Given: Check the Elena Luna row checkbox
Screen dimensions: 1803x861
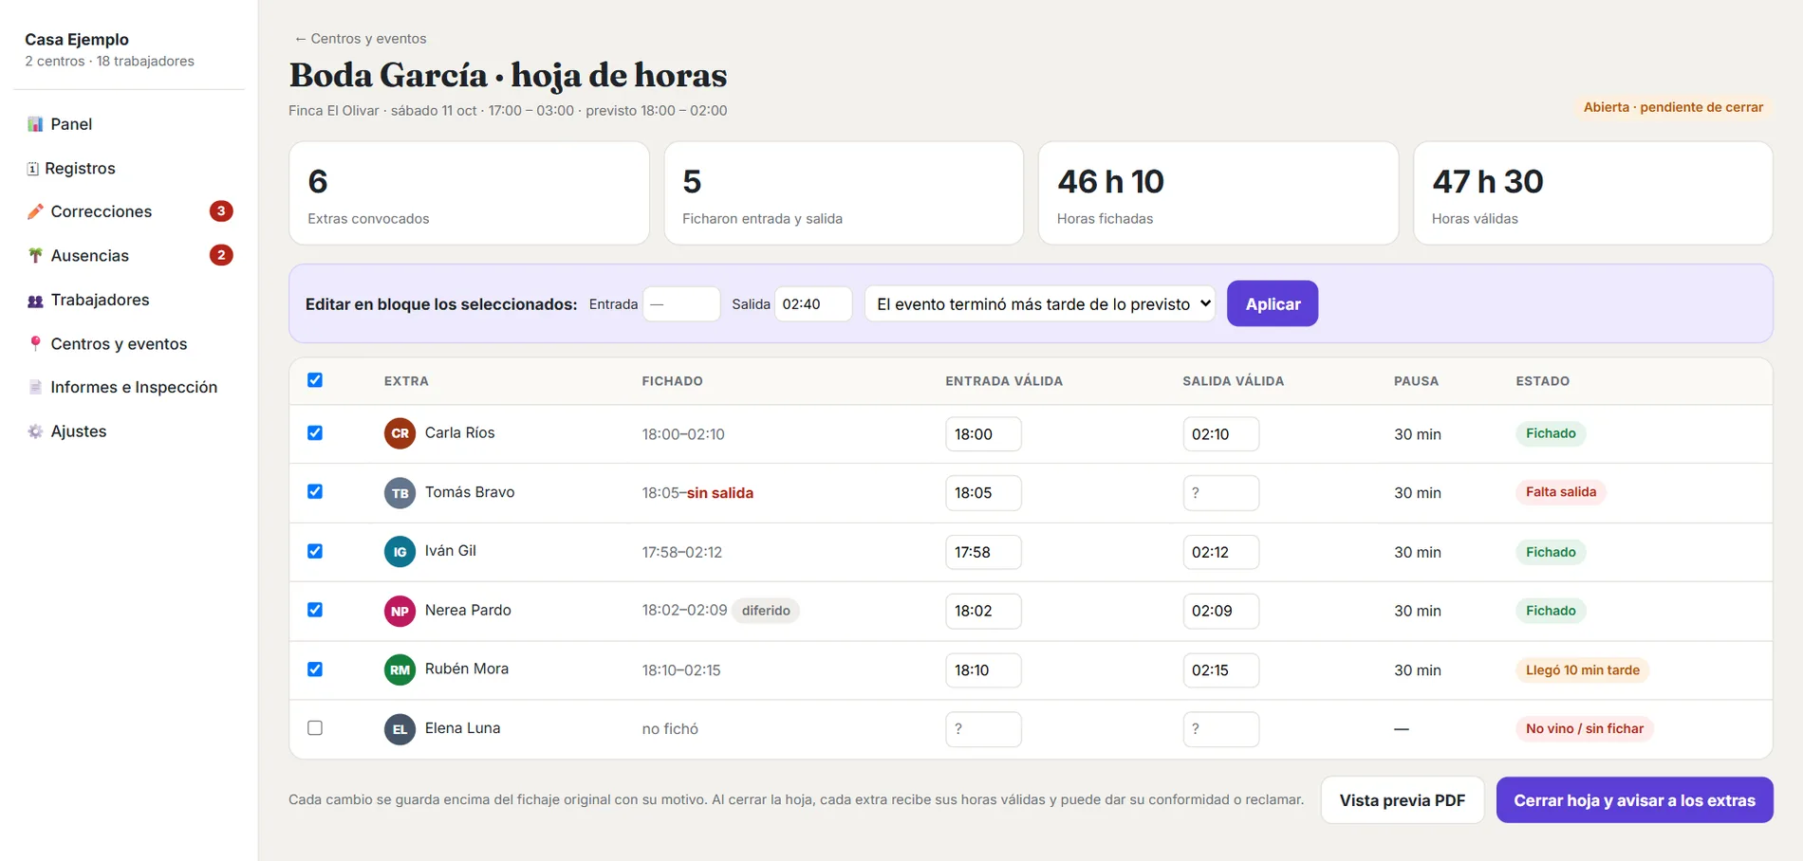Looking at the screenshot, I should click(315, 728).
